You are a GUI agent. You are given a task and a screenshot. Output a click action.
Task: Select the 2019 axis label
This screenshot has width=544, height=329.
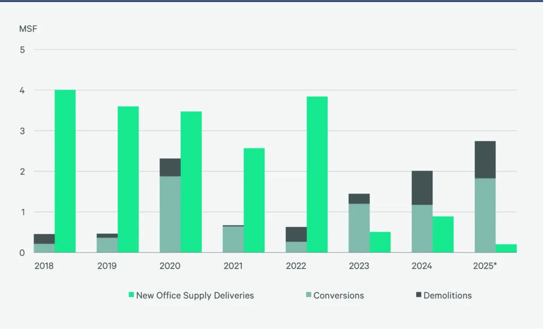coord(107,266)
